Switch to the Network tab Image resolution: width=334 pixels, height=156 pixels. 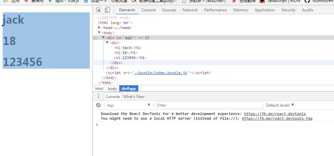coord(190,10)
